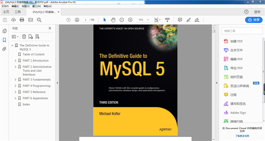Open the 帮助(H) menu

pyautogui.click(x=47, y=6)
